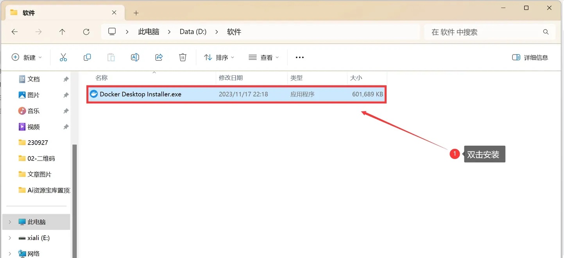Click the 601,689 KB size cell

(367, 94)
